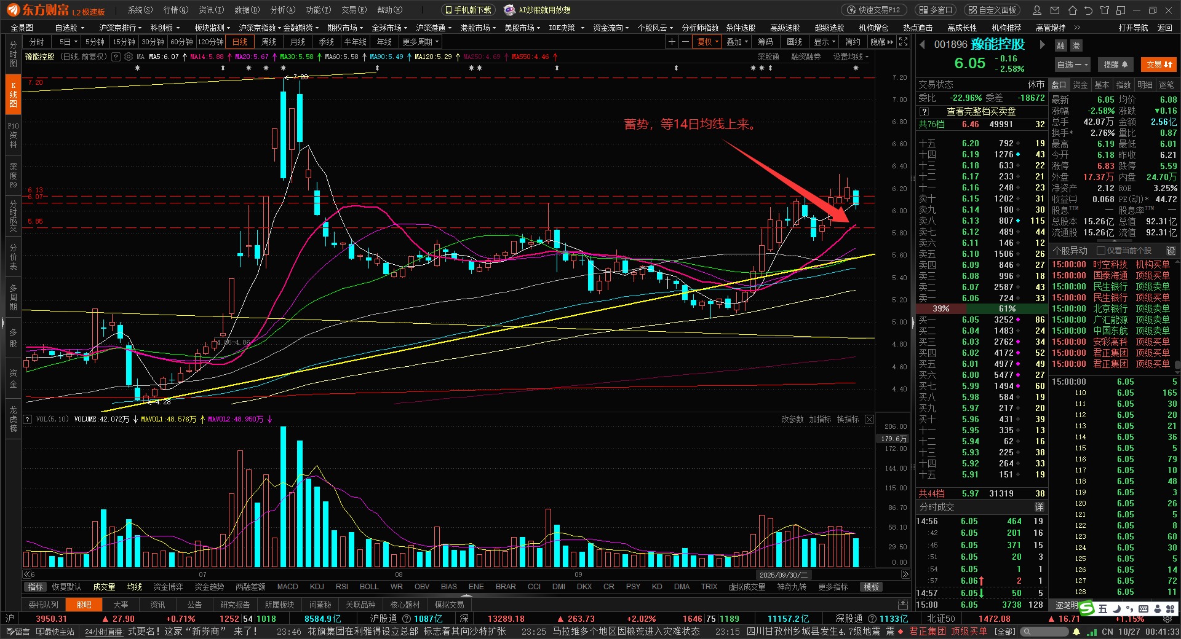Click the mail envelope icon in title bar
The width and height of the screenshot is (1181, 639).
[x=1055, y=10]
